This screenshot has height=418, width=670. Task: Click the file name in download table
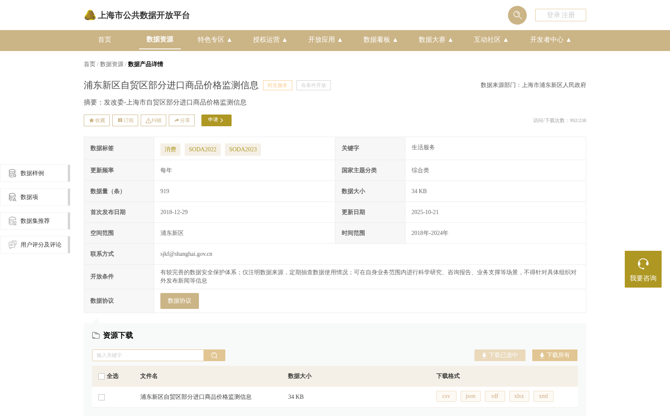[196, 397]
